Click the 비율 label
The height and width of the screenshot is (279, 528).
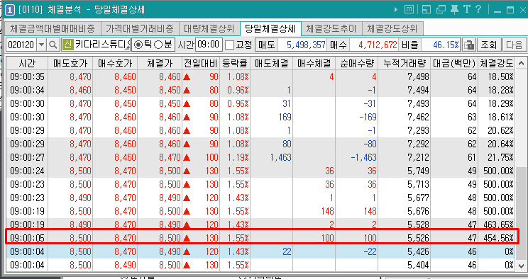pyautogui.click(x=409, y=45)
